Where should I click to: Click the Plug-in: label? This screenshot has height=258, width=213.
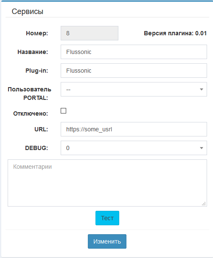36,71
